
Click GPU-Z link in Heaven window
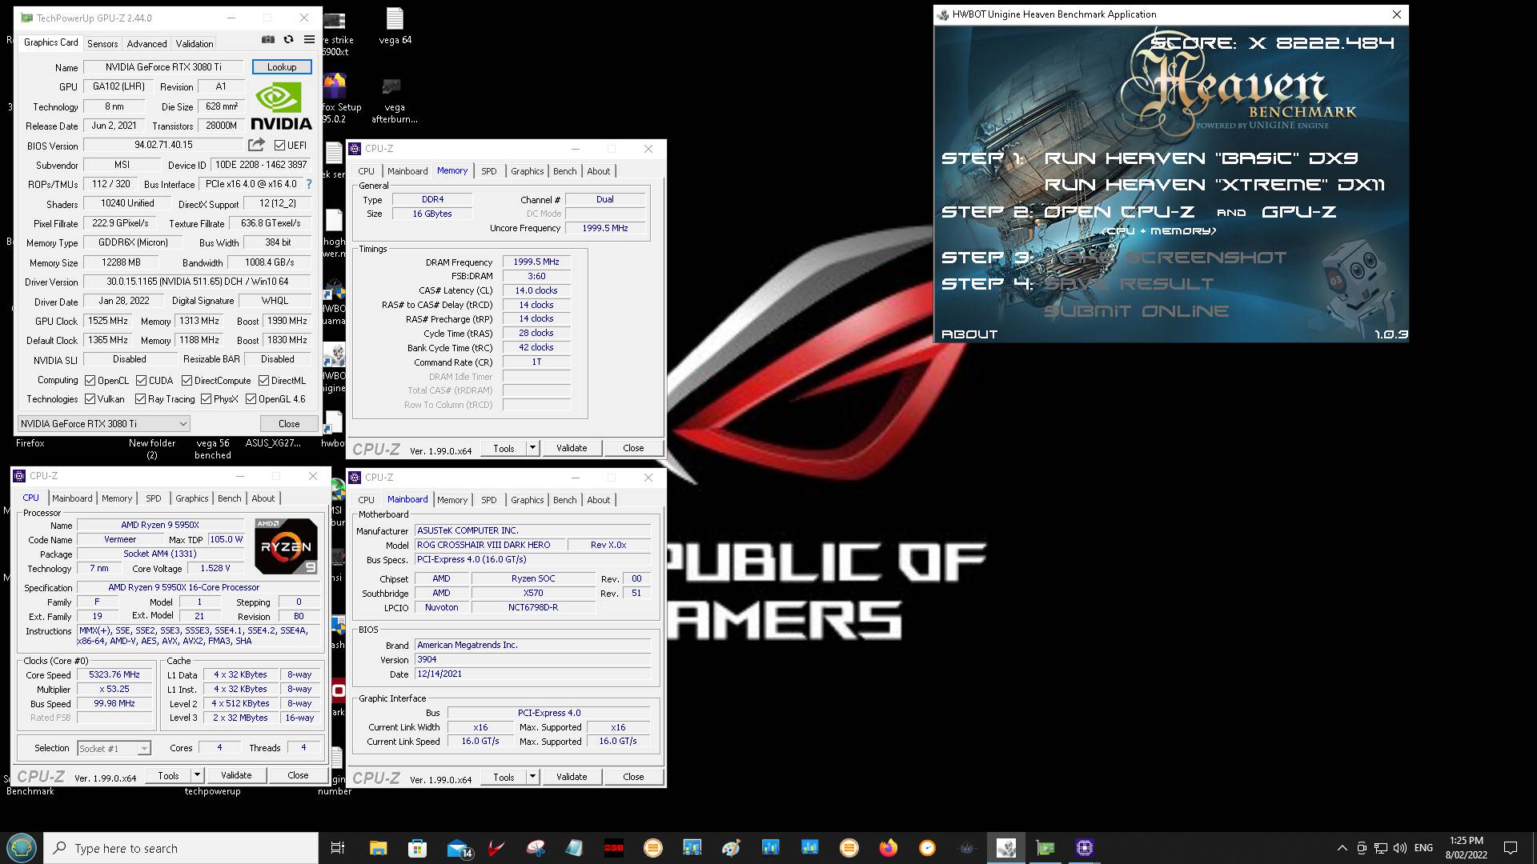(1299, 212)
